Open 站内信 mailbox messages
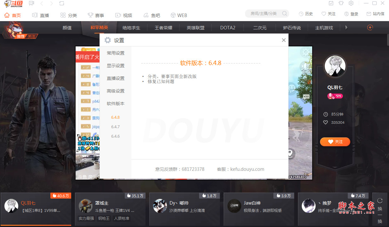 click(375, 14)
